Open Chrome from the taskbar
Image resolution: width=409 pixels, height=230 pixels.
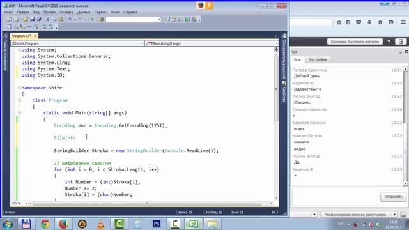[x=45, y=224]
